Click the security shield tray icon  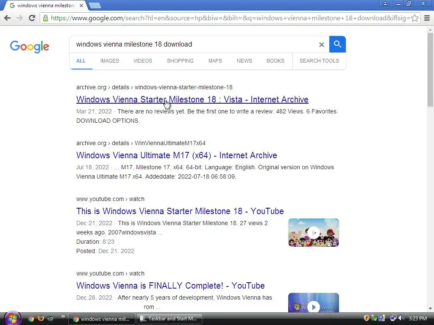(x=367, y=318)
